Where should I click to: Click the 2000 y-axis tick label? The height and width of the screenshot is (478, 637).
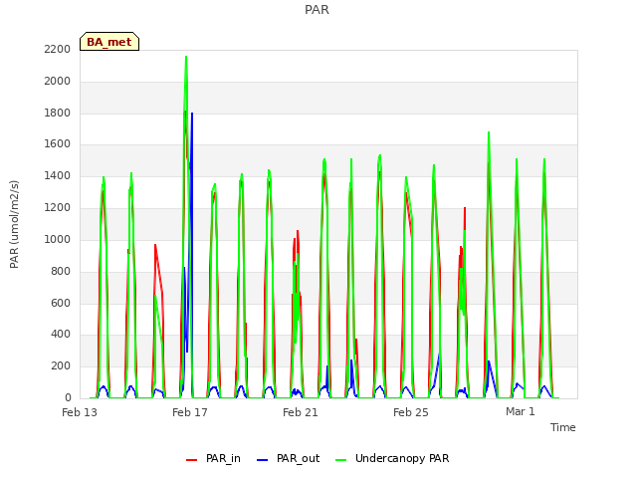[x=58, y=81]
